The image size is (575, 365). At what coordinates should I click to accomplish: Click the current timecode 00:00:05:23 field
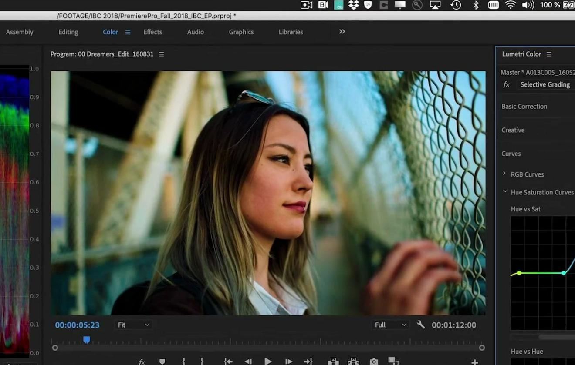(x=77, y=325)
